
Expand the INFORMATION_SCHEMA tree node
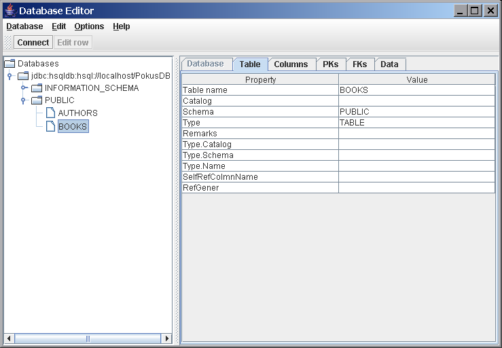[23, 88]
